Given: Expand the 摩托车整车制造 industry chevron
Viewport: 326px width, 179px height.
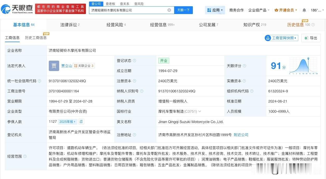Looking at the screenshot, I should [x=200, y=111].
